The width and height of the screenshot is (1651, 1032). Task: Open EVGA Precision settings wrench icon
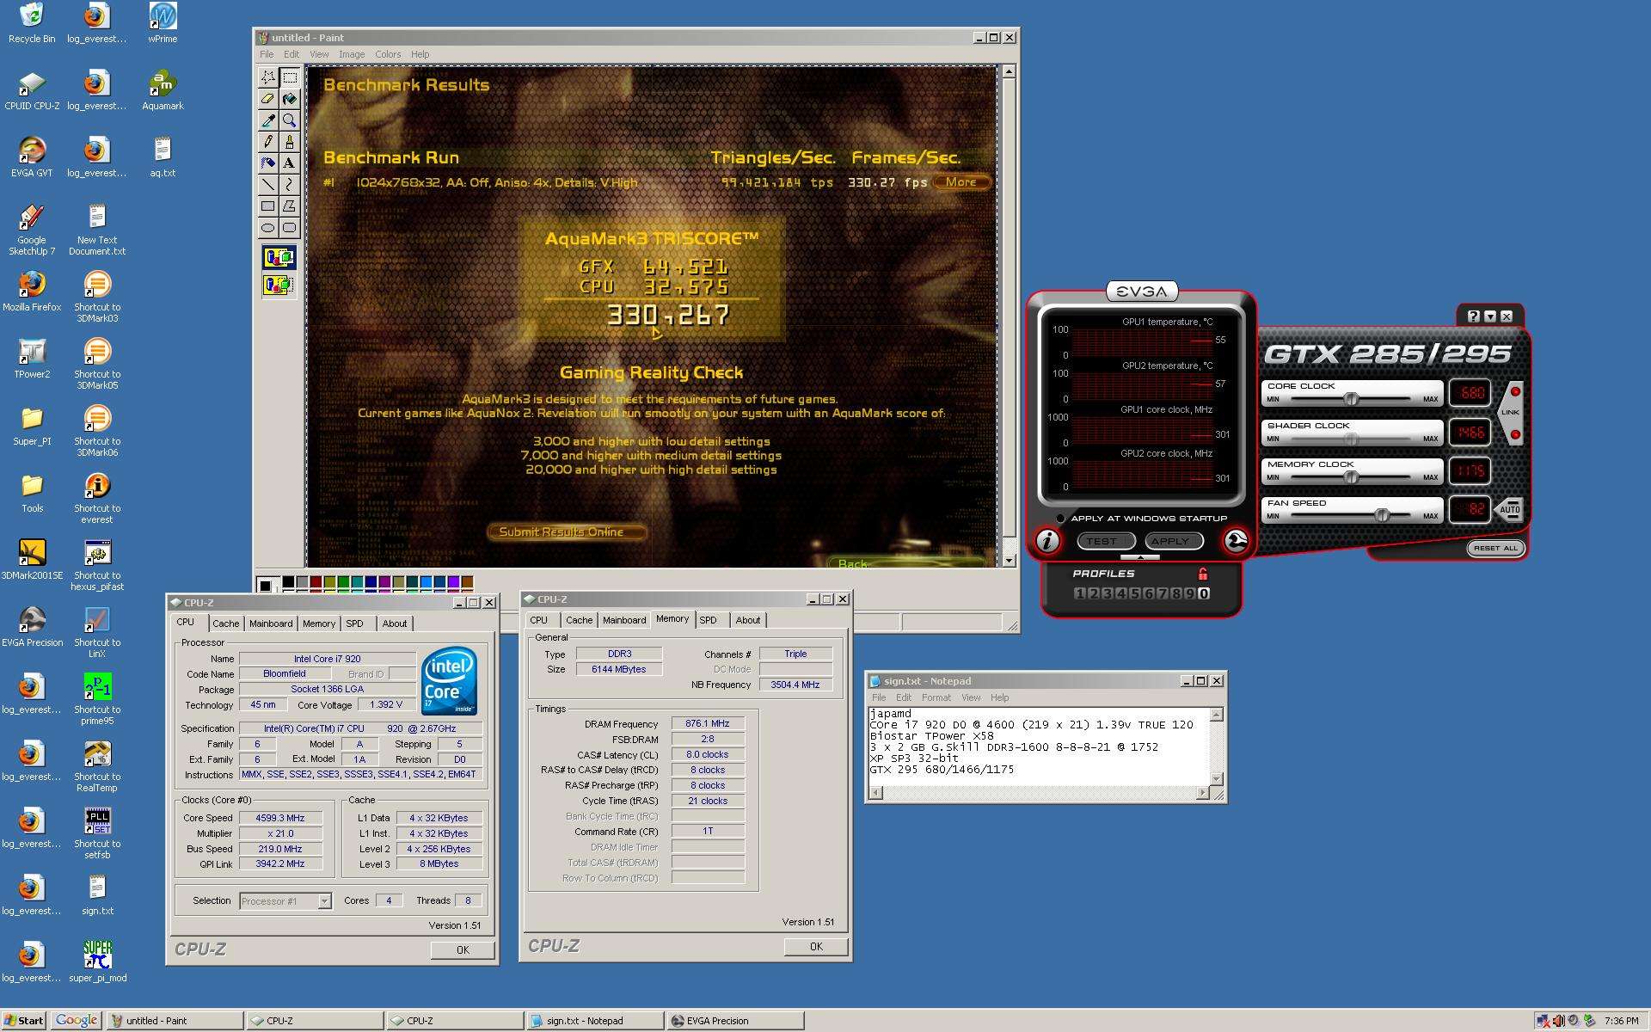click(x=1236, y=540)
